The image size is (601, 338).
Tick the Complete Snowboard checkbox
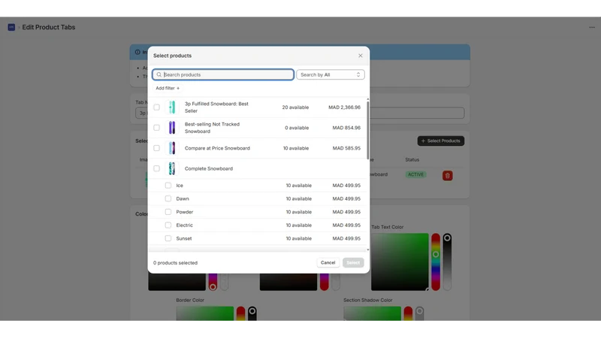(157, 168)
